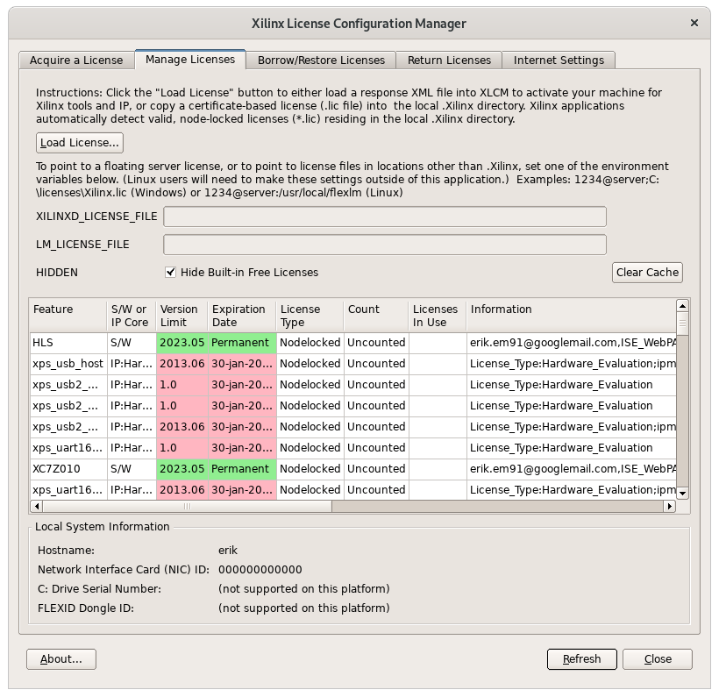Focus the LM_LICENSE_FILE input field
This screenshot has height=697, width=719.
pyautogui.click(x=385, y=245)
